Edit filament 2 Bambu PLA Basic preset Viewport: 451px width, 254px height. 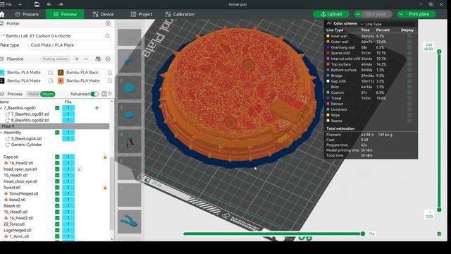point(110,72)
